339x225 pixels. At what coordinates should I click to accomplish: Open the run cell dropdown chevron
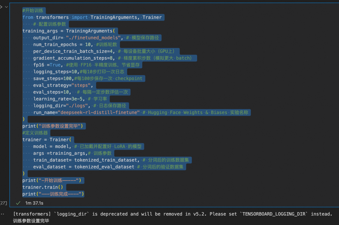(7, 7)
